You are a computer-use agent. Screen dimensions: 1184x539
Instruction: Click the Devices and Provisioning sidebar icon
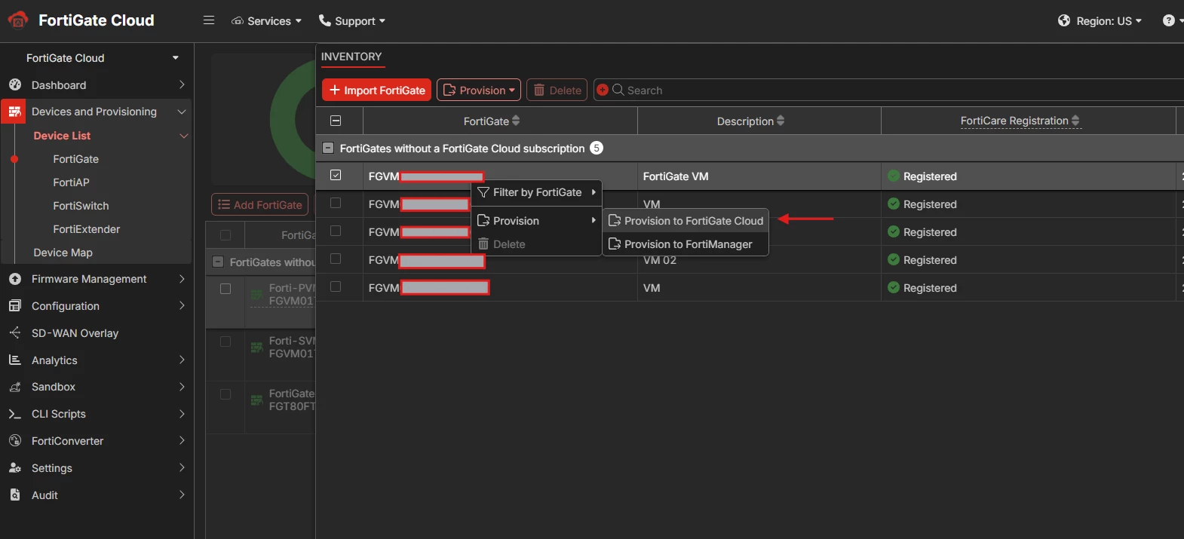coord(14,112)
